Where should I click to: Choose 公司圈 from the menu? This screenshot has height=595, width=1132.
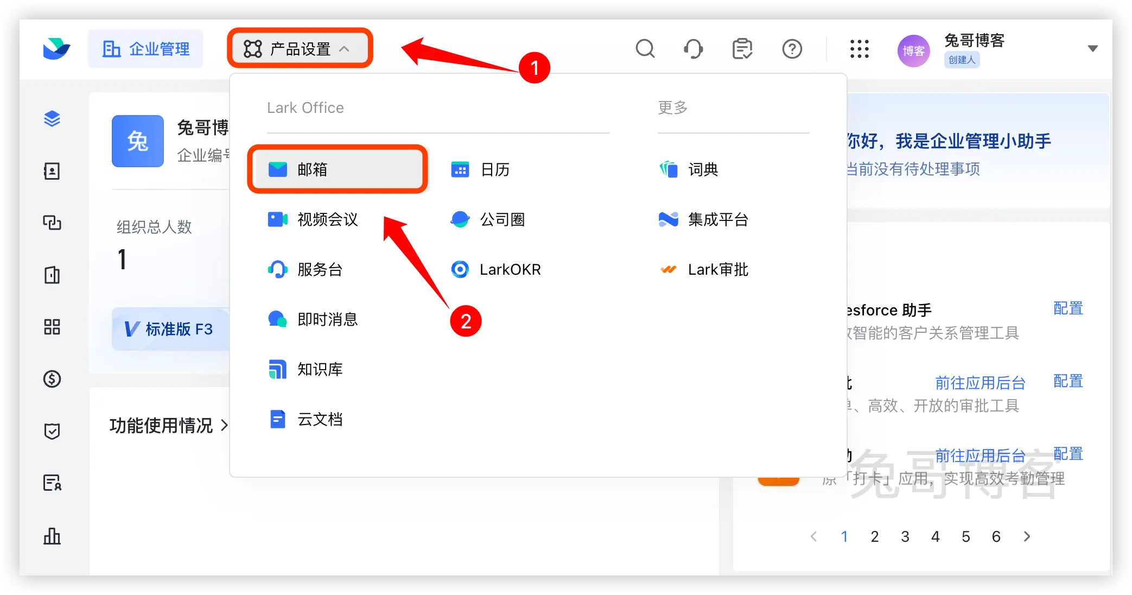point(488,219)
